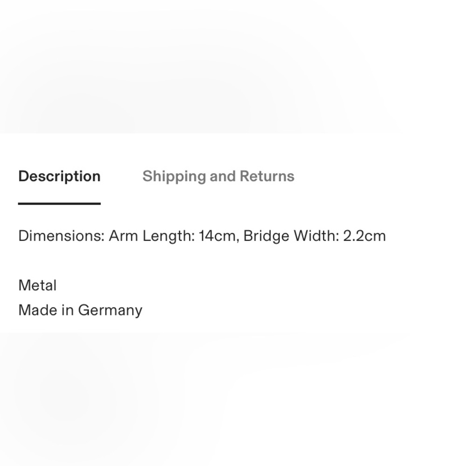This screenshot has height=466, width=466.
Task: Click the word Shipping in the tab label
Action: [174, 177]
